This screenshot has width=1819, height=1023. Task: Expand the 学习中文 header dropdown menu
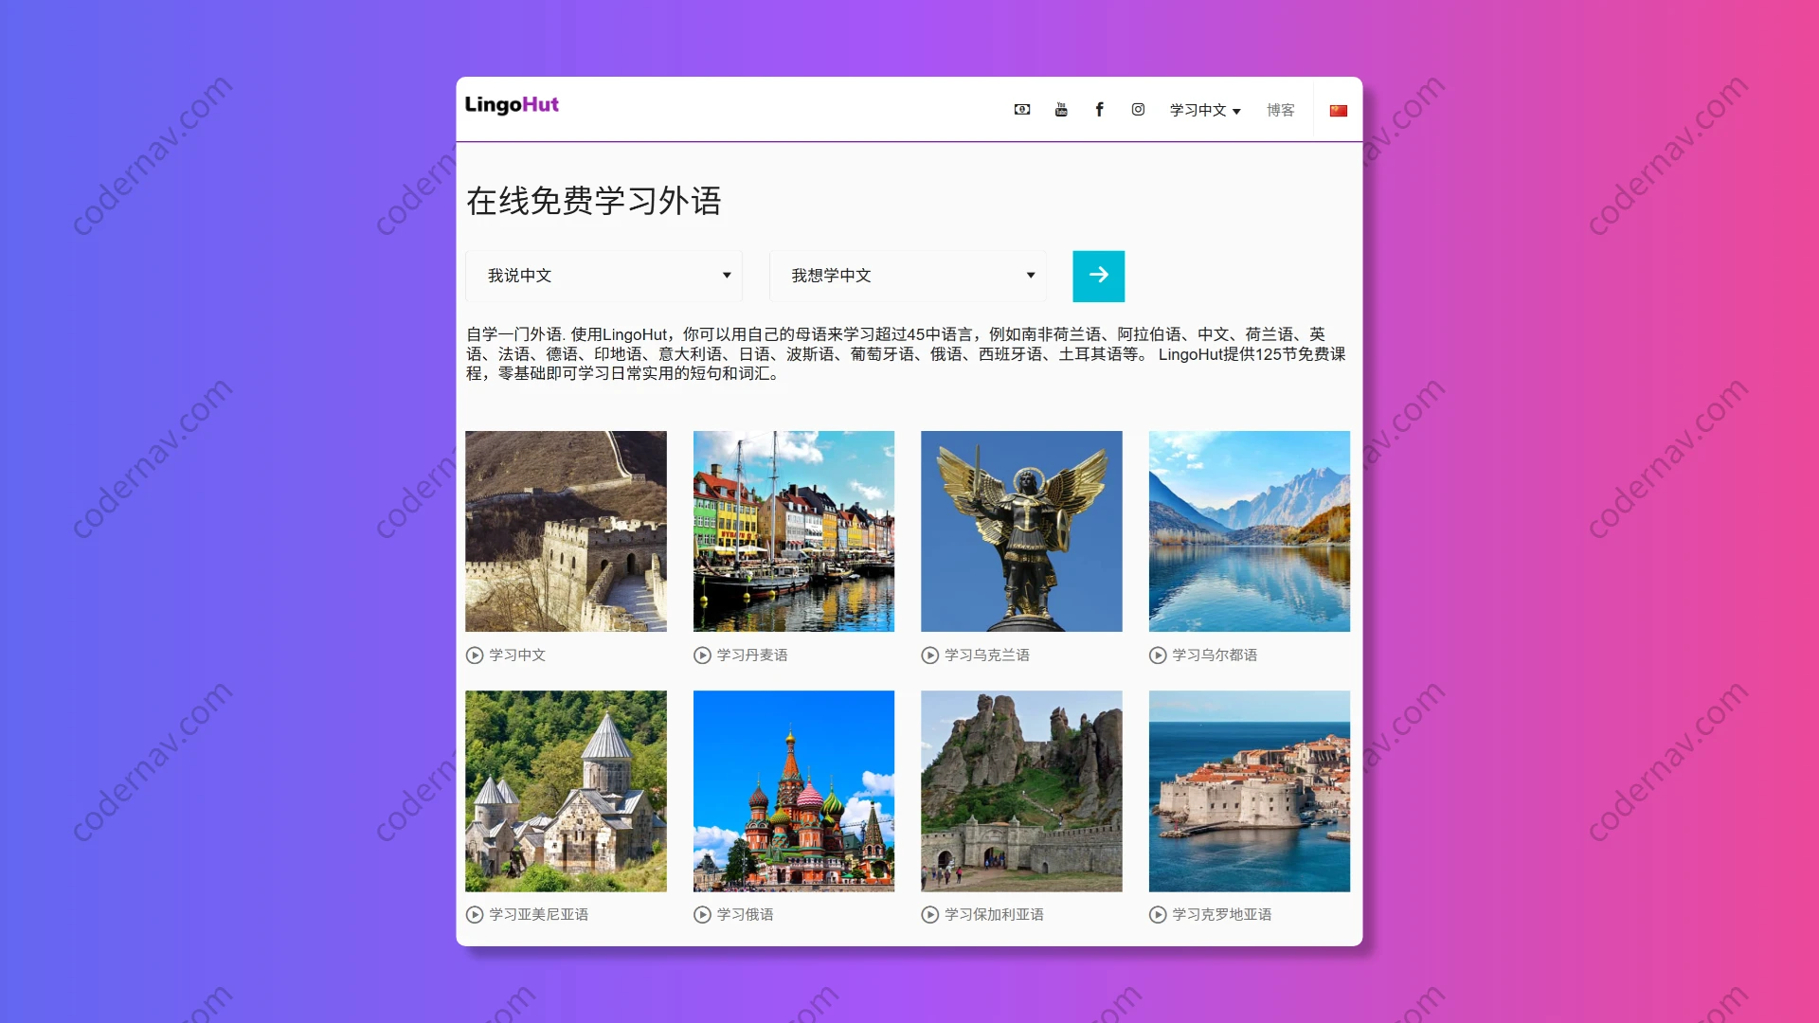[x=1204, y=111]
